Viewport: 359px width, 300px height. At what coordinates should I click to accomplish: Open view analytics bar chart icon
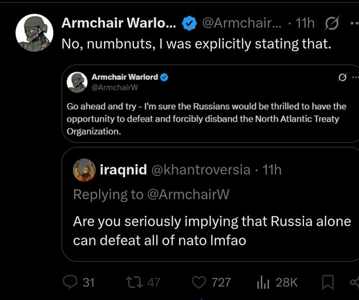(263, 282)
